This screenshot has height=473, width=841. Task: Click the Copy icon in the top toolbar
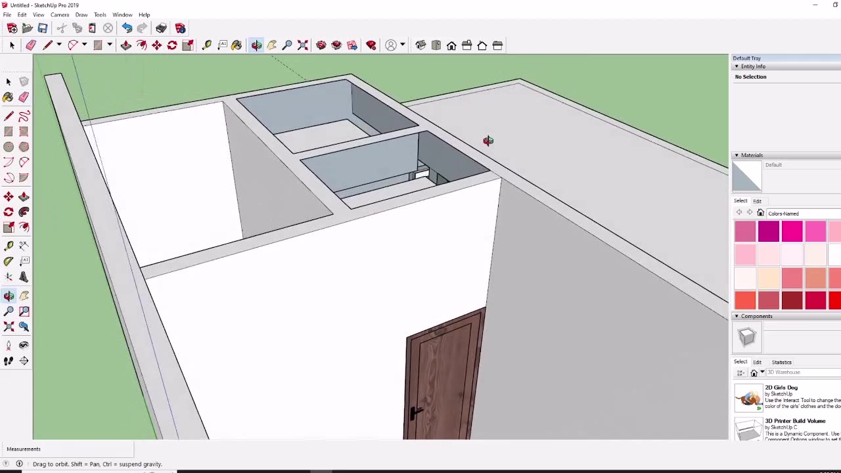(x=78, y=28)
